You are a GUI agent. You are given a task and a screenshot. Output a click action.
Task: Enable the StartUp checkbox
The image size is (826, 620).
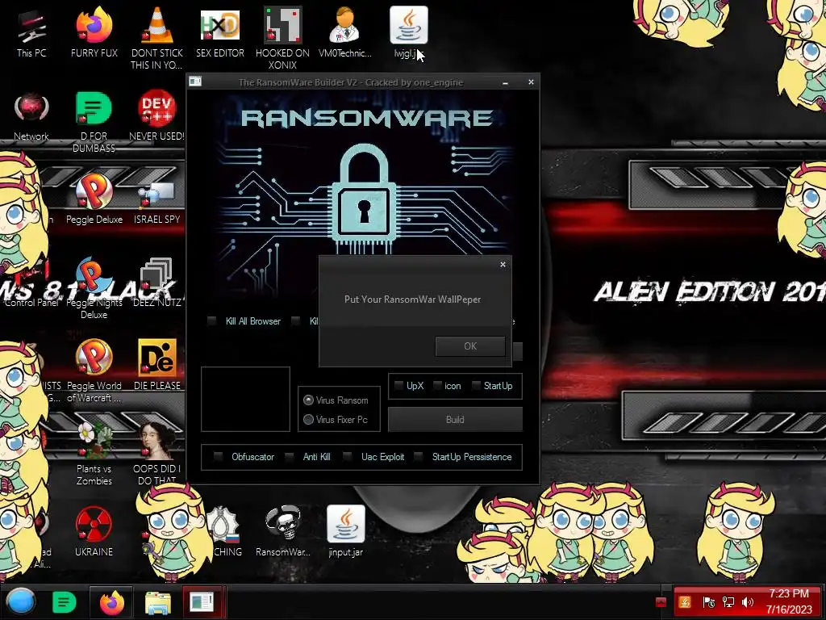[476, 386]
